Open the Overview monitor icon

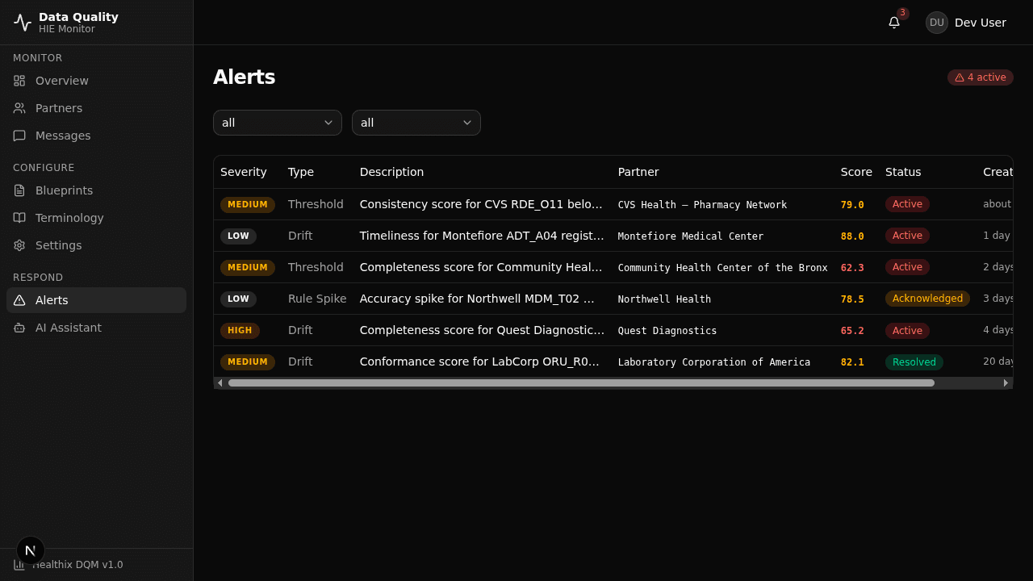pos(19,81)
